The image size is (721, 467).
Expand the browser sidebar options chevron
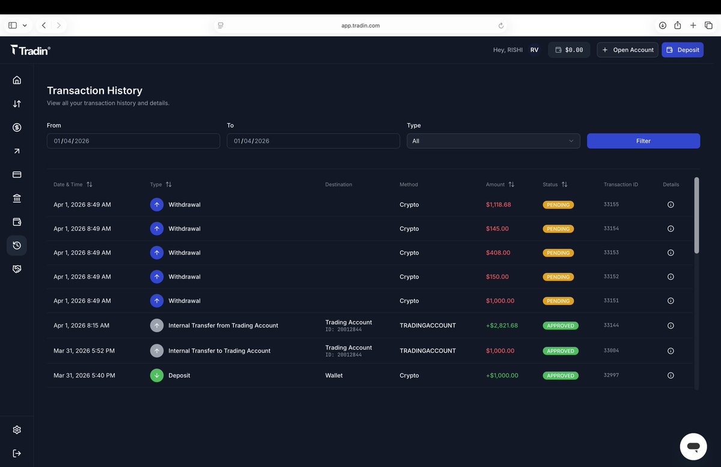[x=25, y=25]
